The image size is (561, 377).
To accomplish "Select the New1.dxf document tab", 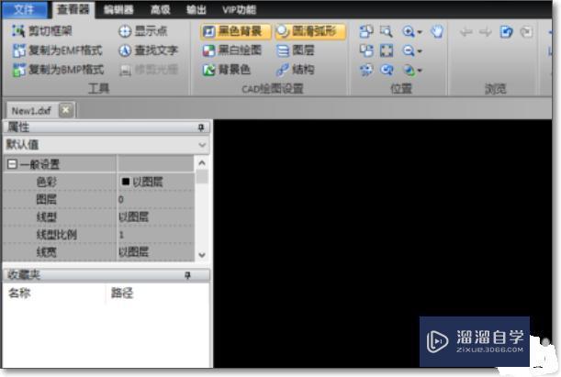I will (31, 110).
